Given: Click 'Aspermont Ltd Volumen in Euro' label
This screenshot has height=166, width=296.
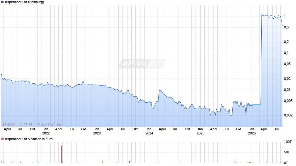Looking at the screenshot, I should pos(29,139).
